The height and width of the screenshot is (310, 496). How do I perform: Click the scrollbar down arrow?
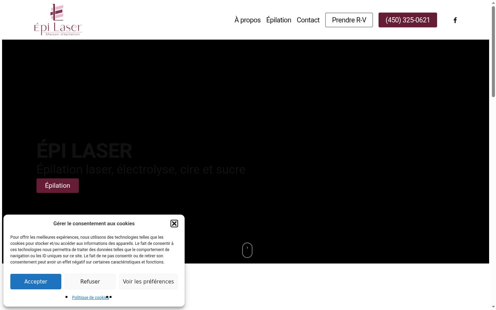[x=493, y=307]
